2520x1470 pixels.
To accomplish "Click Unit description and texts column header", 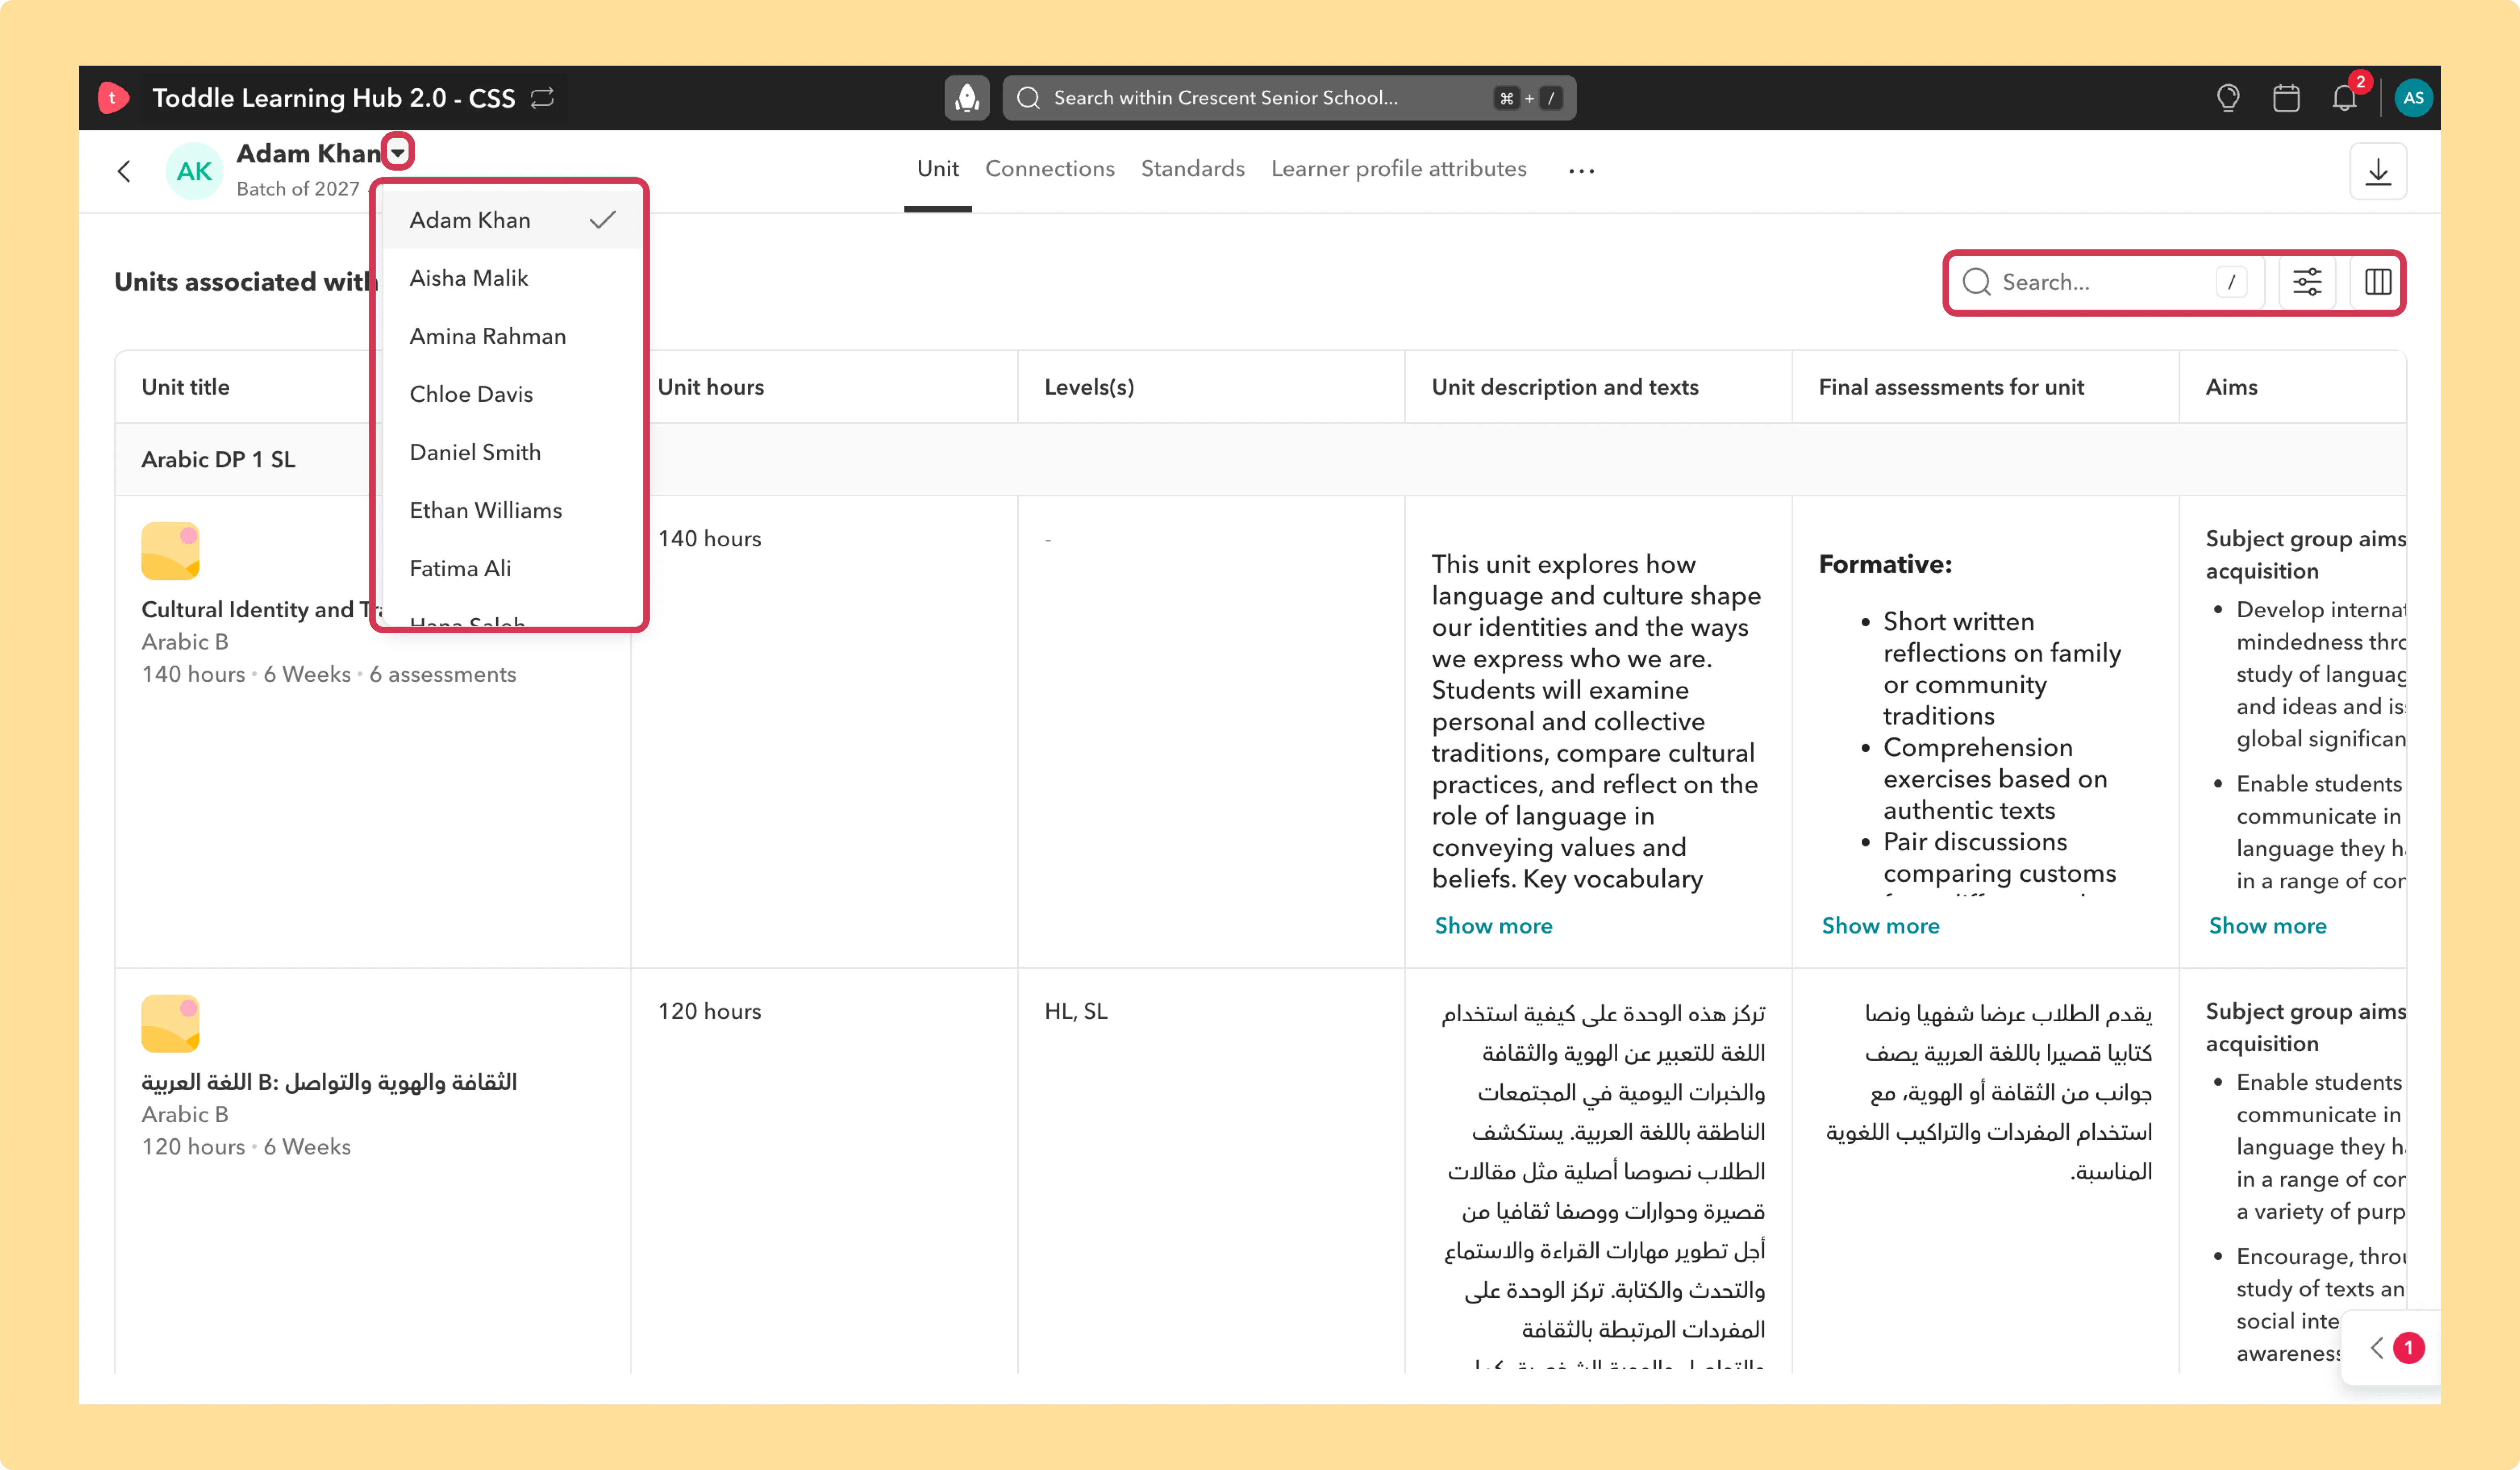I will pyautogui.click(x=1598, y=387).
